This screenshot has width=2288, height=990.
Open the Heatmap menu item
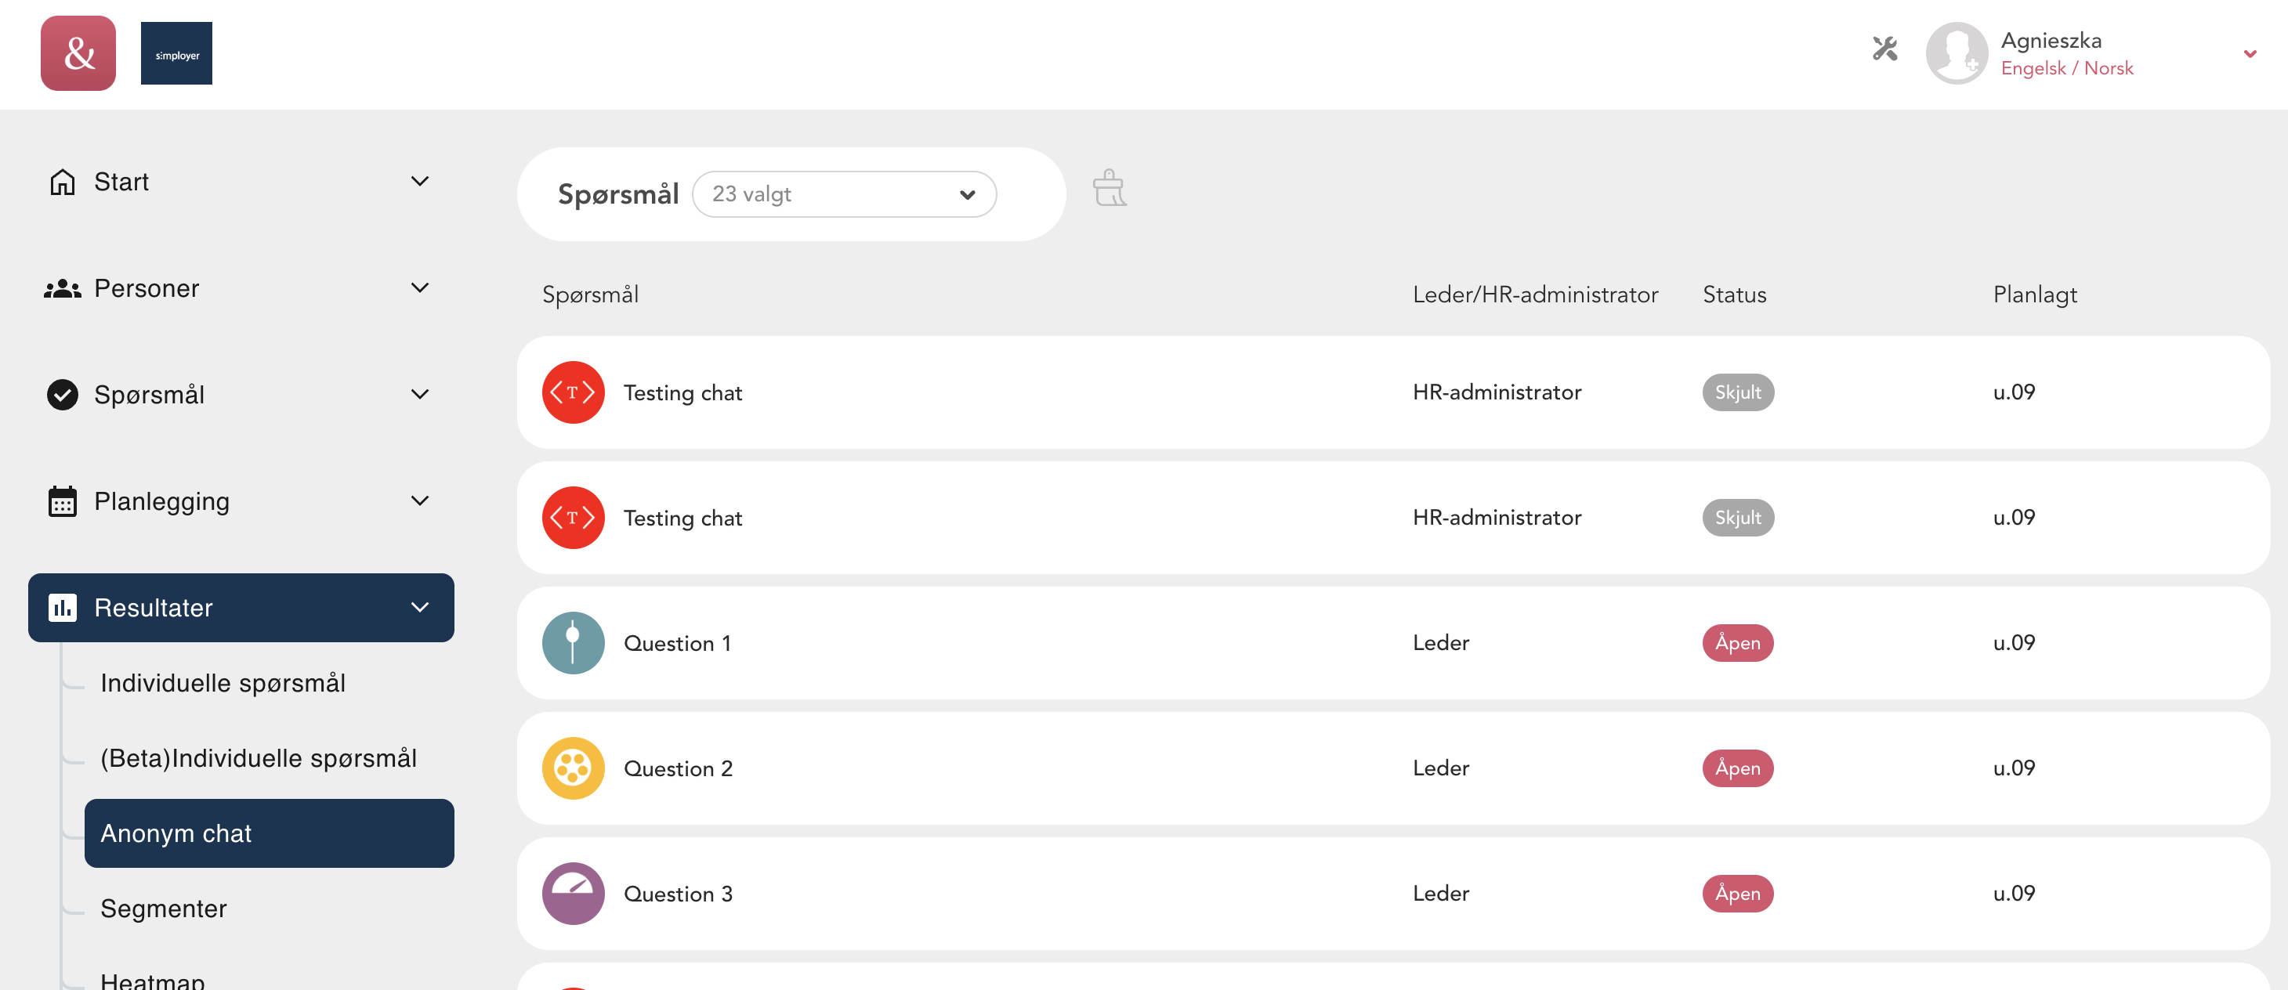[x=153, y=981]
